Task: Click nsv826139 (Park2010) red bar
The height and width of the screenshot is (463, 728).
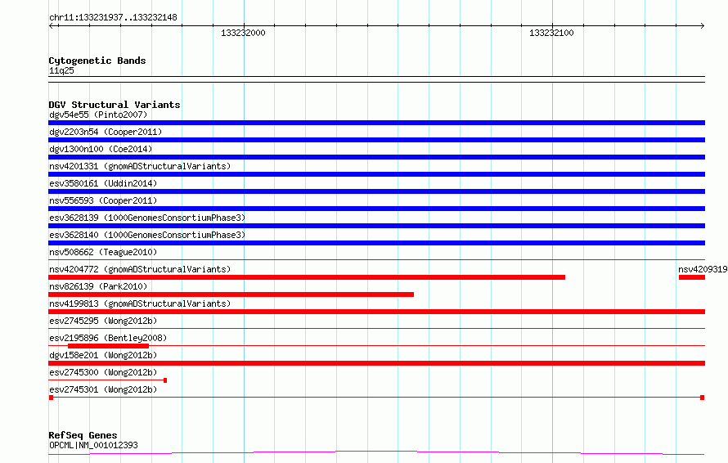Action: click(x=231, y=294)
